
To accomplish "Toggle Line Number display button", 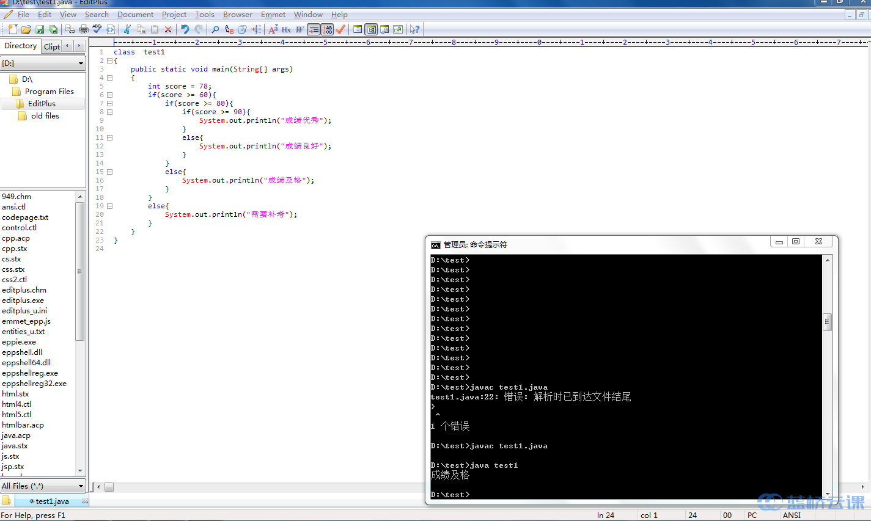I will click(327, 29).
